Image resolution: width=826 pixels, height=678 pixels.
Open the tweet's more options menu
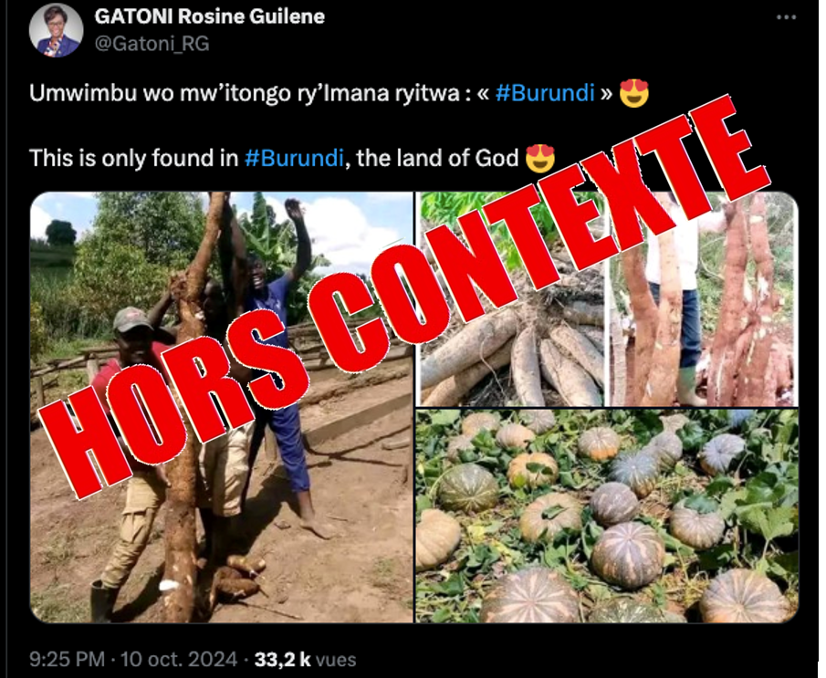785,17
